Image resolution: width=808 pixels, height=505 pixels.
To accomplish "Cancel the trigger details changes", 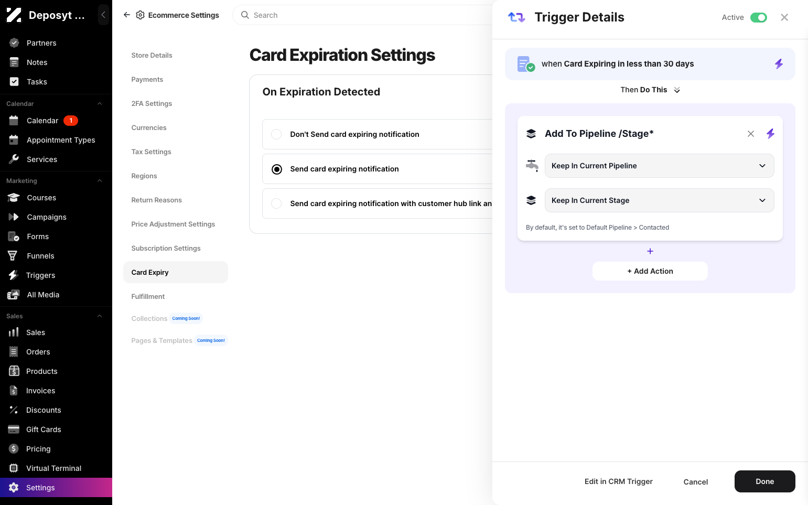I will (x=696, y=482).
